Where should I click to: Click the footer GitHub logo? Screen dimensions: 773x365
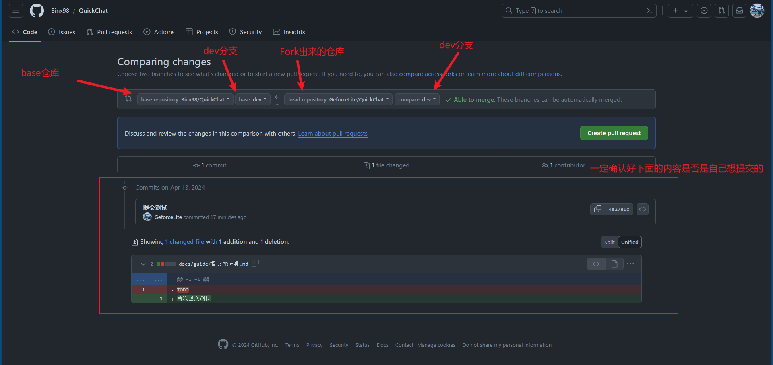click(223, 344)
